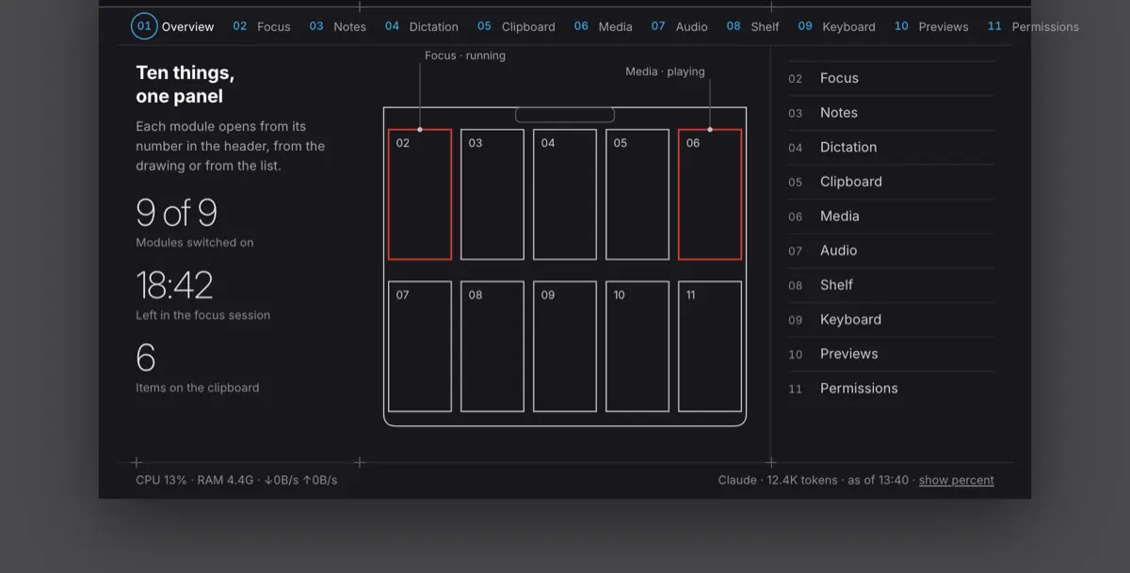Select module box 07 in the drawing
Viewport: 1130px width, 573px height.
coord(420,346)
